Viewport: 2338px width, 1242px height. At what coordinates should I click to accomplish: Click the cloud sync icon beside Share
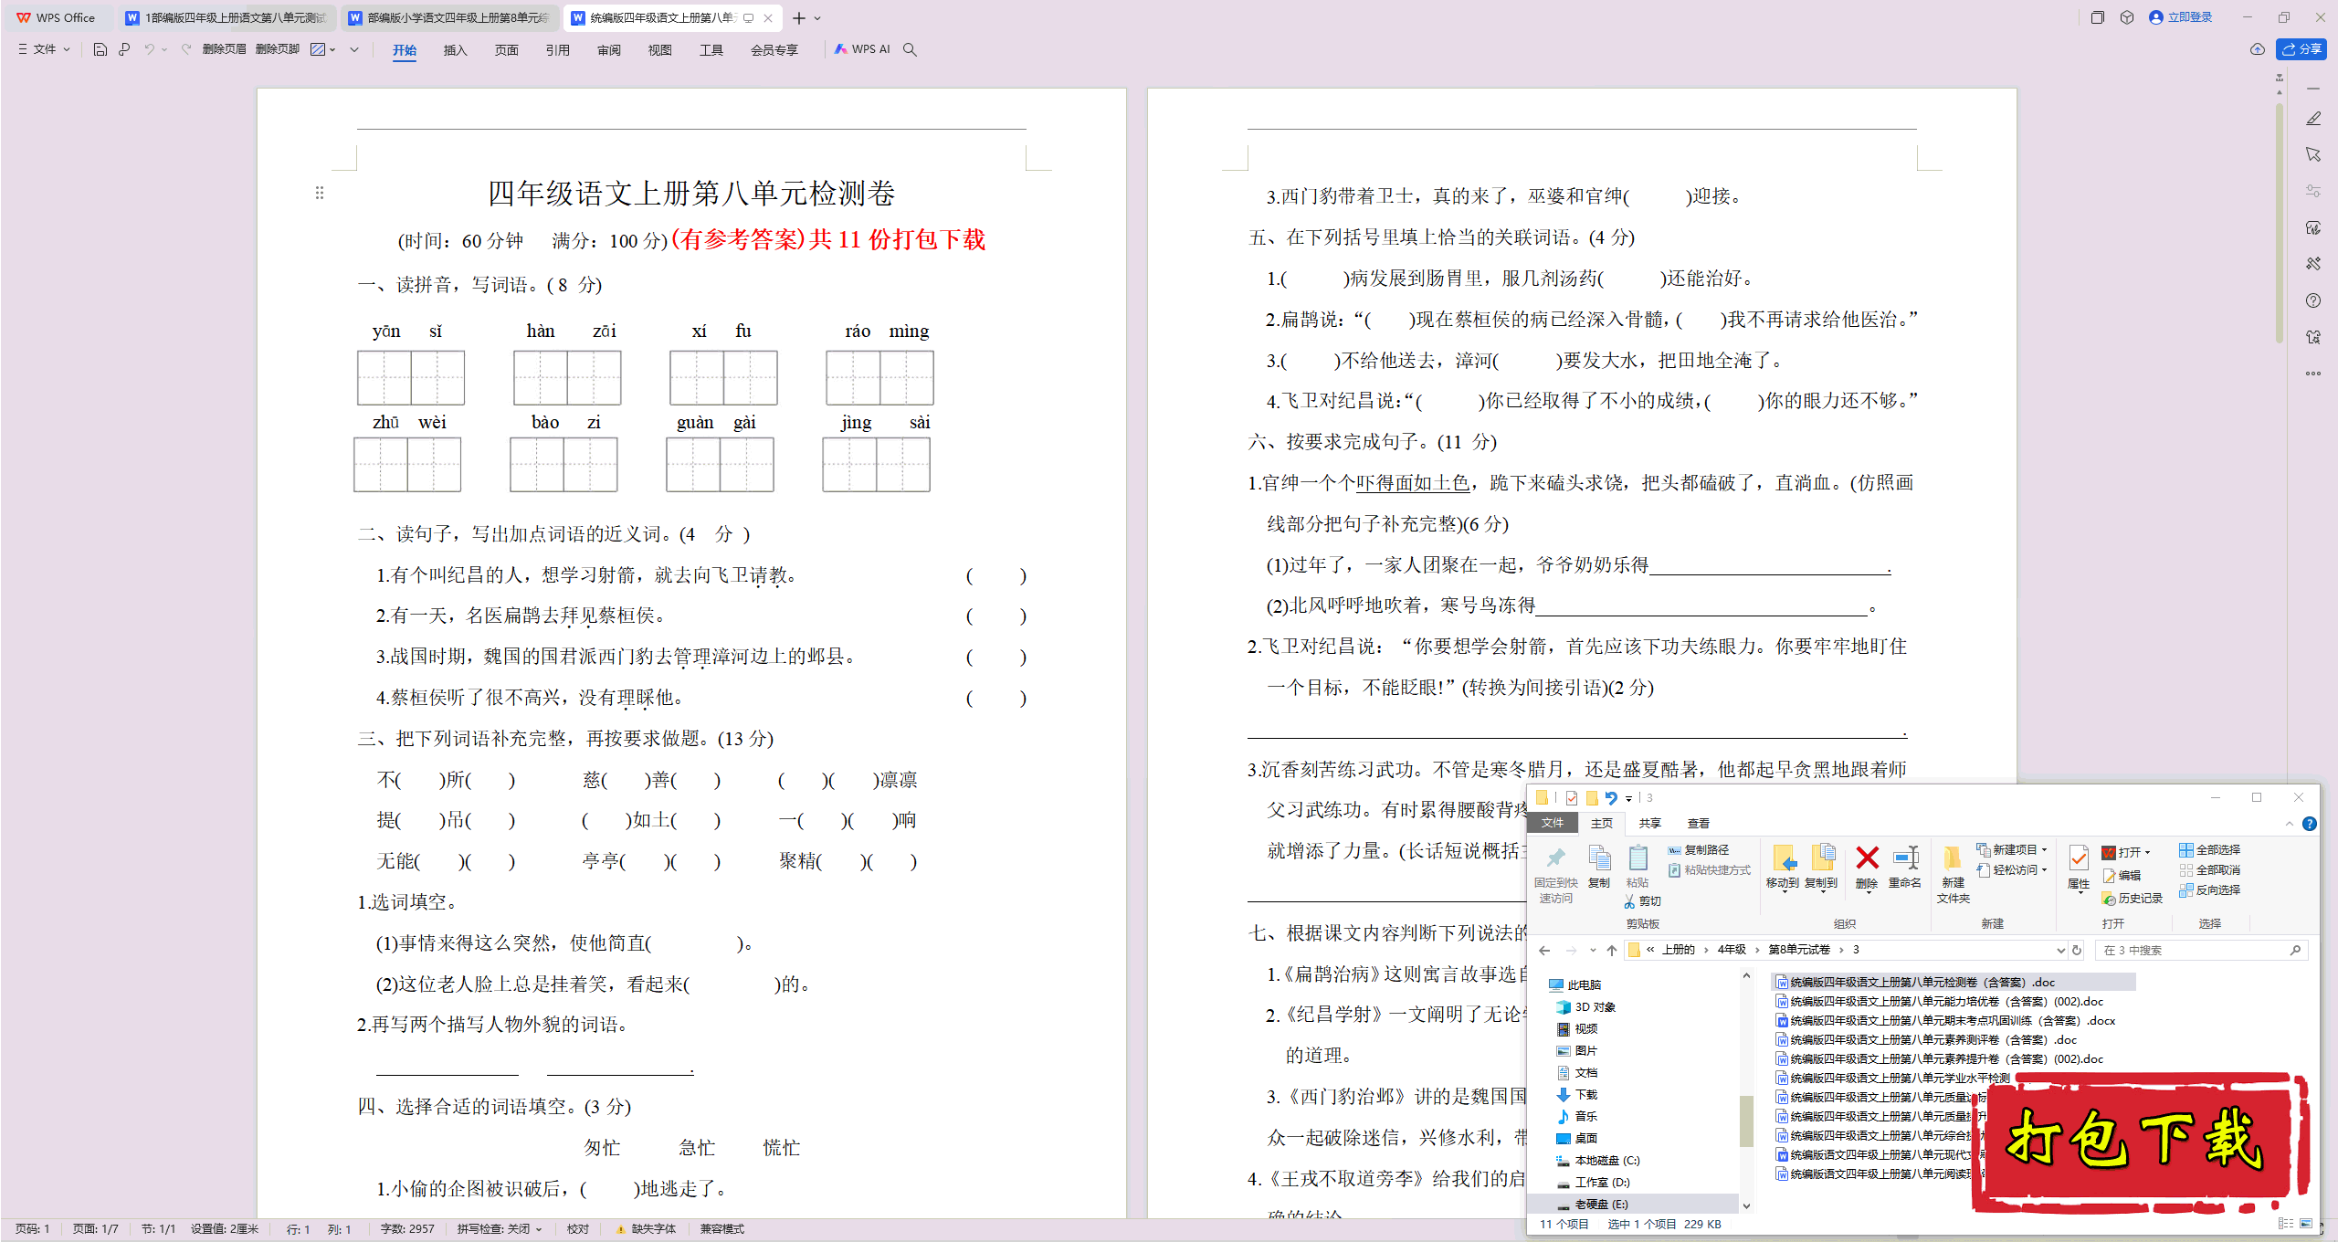tap(2258, 49)
